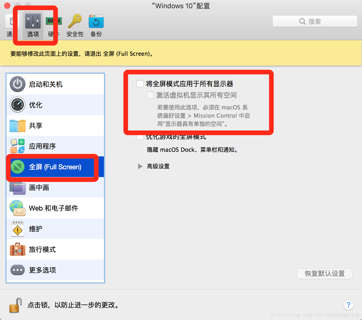Select 更多选项 ellipsis icon

pyautogui.click(x=18, y=270)
